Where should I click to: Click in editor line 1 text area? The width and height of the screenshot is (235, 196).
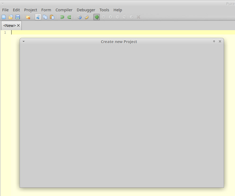click(x=123, y=32)
